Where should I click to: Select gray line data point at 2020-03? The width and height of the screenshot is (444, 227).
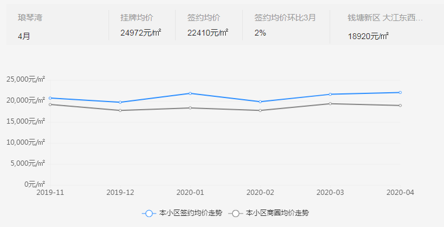click(x=330, y=104)
